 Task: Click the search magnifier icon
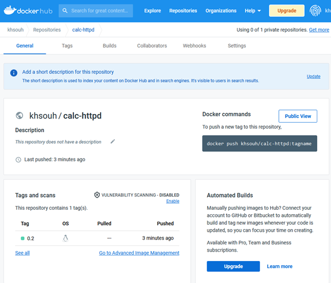tap(65, 10)
